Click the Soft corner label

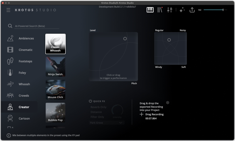tap(184, 67)
